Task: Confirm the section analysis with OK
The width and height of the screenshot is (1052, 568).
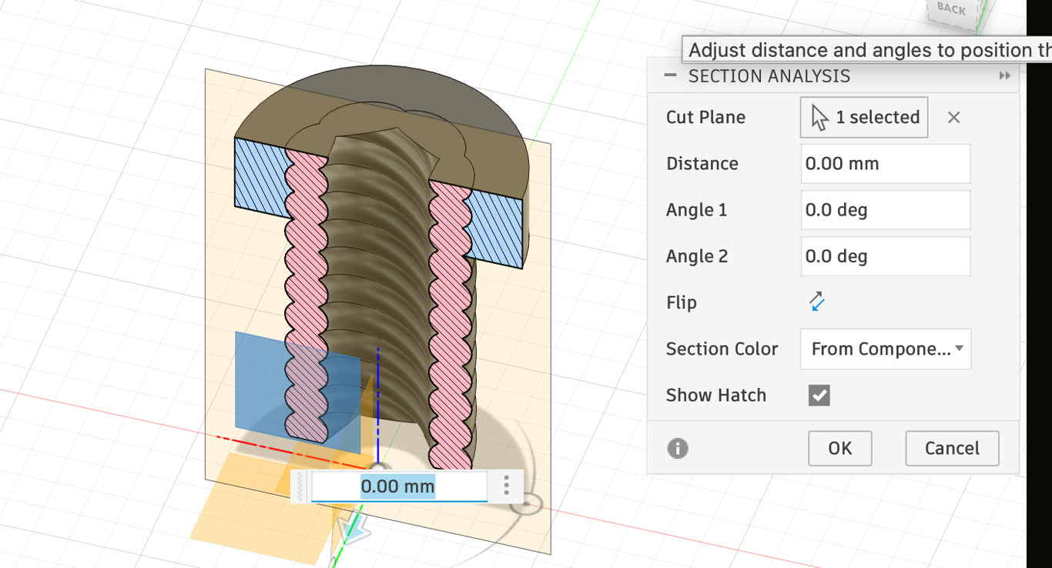Action: coord(840,448)
